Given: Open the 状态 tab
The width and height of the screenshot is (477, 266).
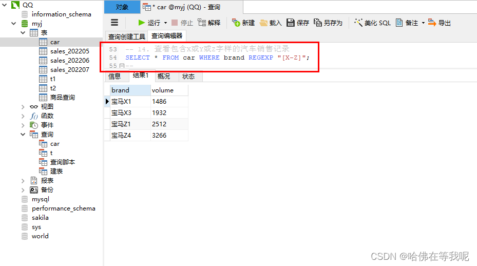Looking at the screenshot, I should [188, 77].
